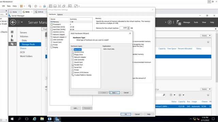Open Help menu in VMware Workstation
218x122 pixels.
[x=15, y=6]
